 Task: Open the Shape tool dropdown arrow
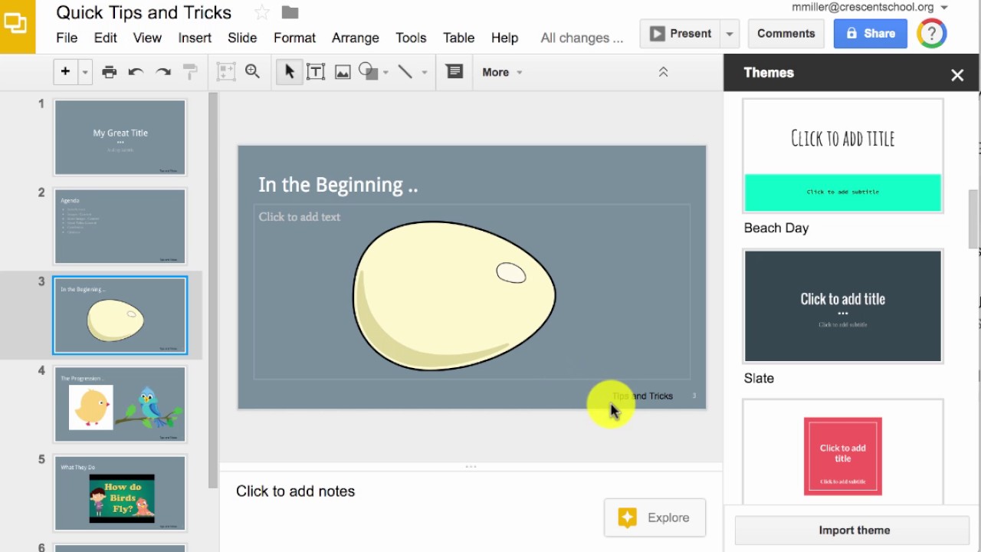[x=386, y=73]
